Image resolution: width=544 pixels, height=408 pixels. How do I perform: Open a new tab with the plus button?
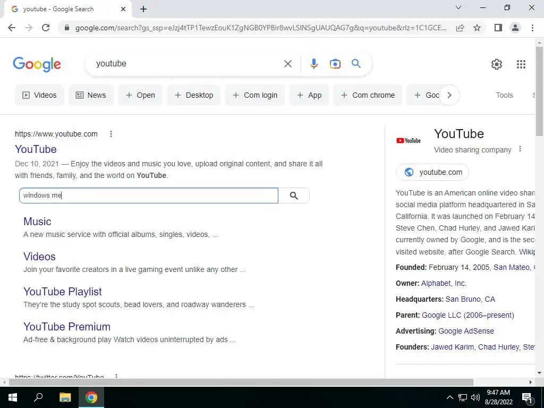(143, 9)
